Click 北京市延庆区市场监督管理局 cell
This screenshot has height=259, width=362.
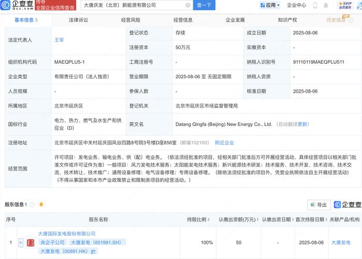pos(206,106)
